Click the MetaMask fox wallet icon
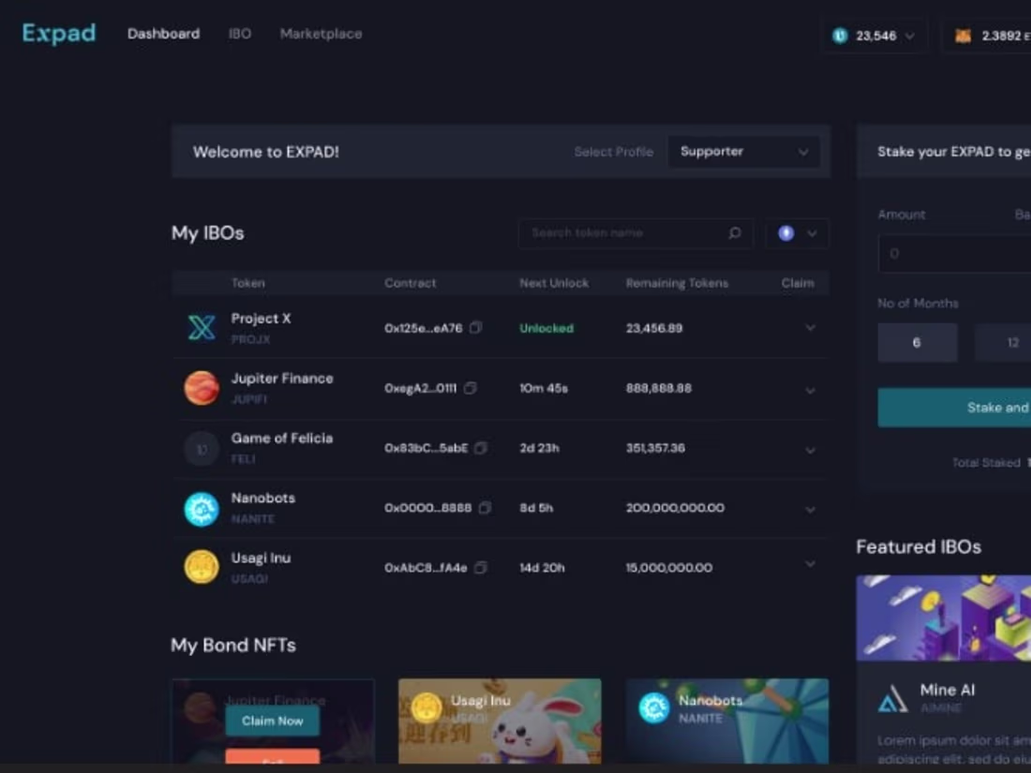 point(963,36)
